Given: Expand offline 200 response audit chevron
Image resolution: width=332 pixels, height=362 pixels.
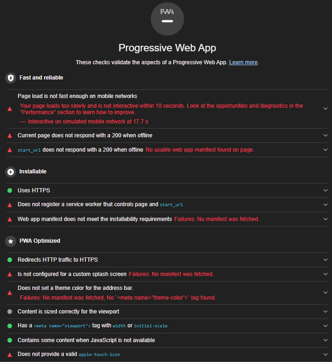Looking at the screenshot, I should point(326,135).
